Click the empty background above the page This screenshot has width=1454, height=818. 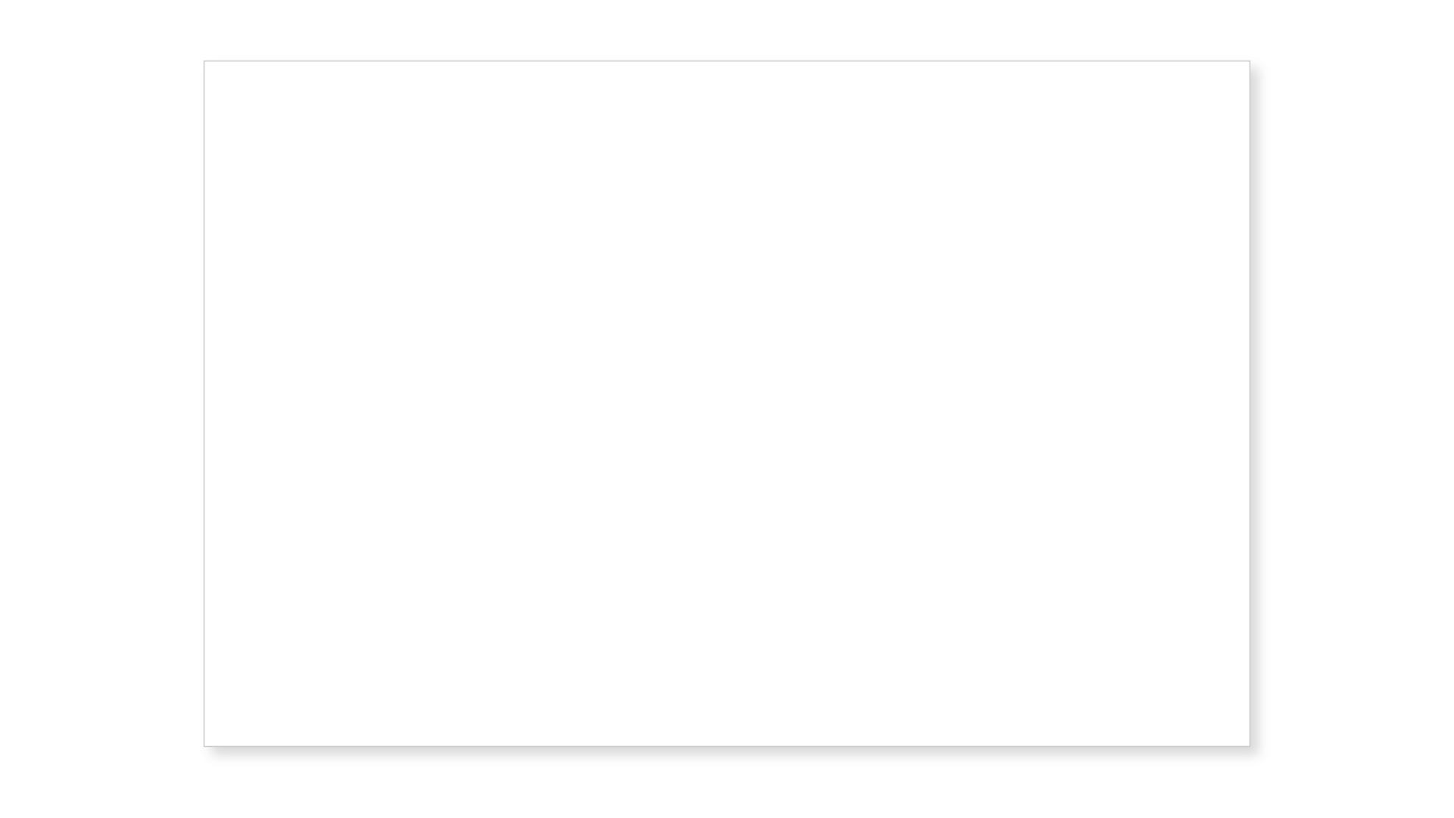727,30
